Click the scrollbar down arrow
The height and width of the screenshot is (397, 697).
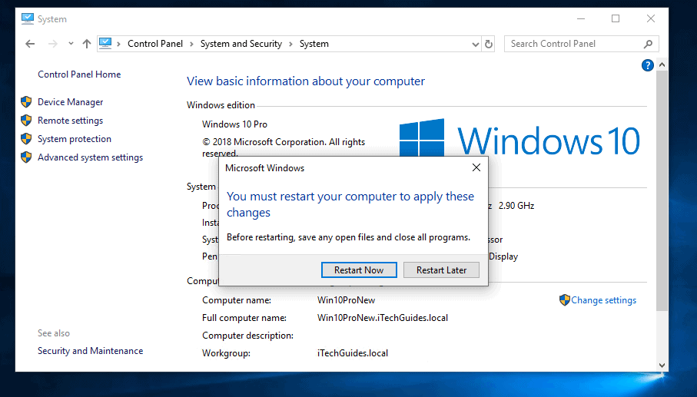(662, 366)
